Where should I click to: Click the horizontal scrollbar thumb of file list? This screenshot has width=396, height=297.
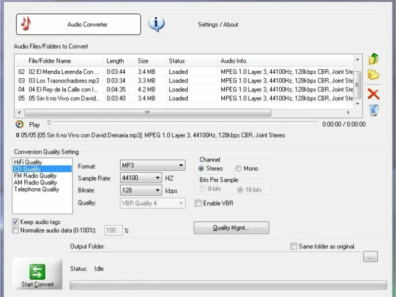[148, 113]
